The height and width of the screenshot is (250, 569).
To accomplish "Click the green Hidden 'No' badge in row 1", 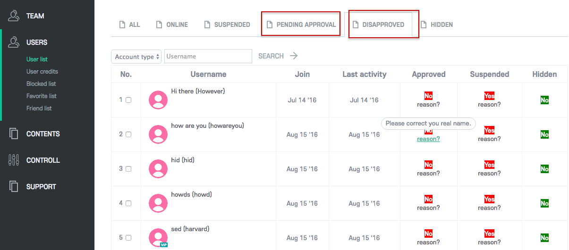I will tap(544, 100).
